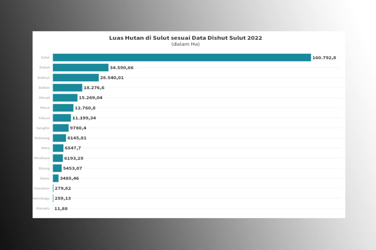Screen dimensions: 376x250
Task: Click the value "28.540,01"
Action: click(112, 78)
